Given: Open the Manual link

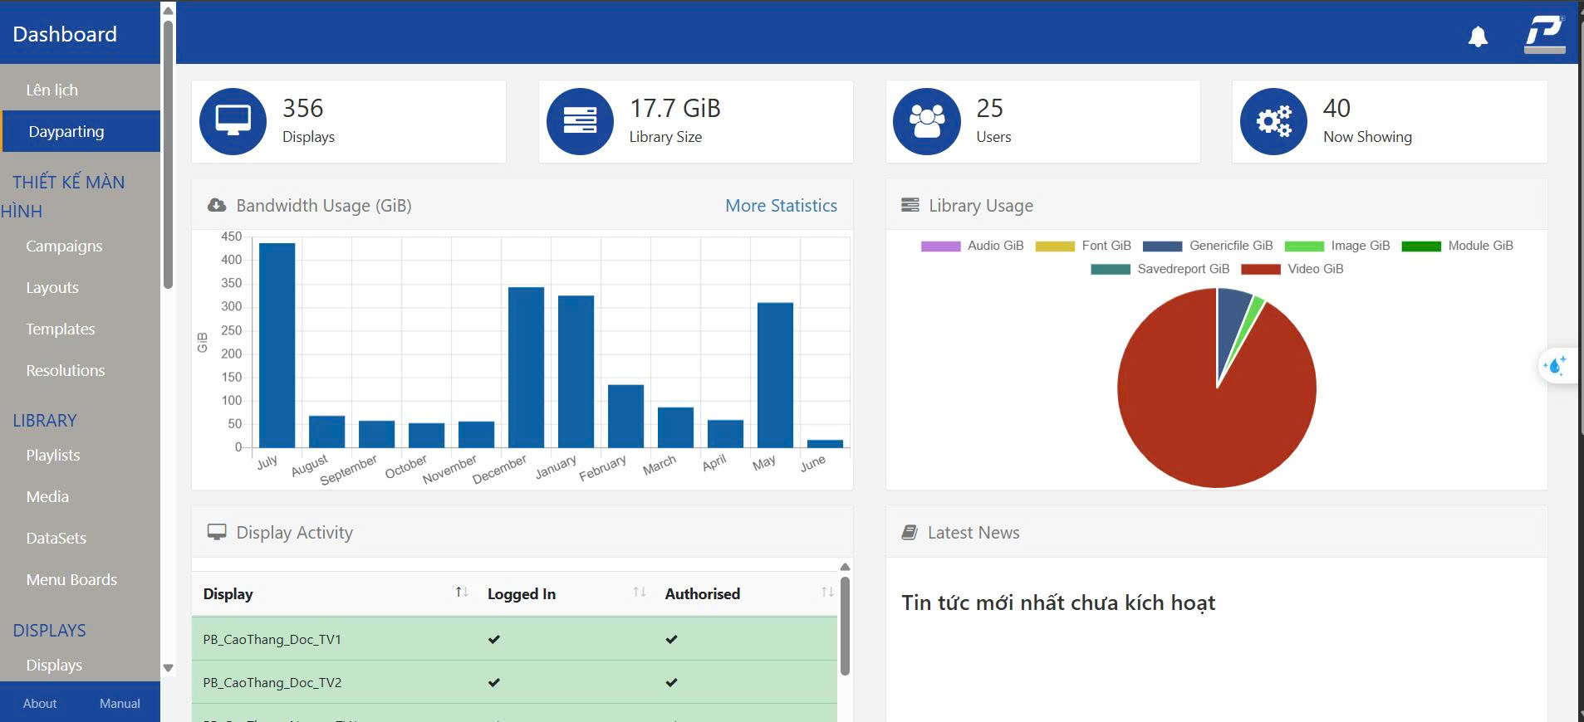Looking at the screenshot, I should 120,703.
